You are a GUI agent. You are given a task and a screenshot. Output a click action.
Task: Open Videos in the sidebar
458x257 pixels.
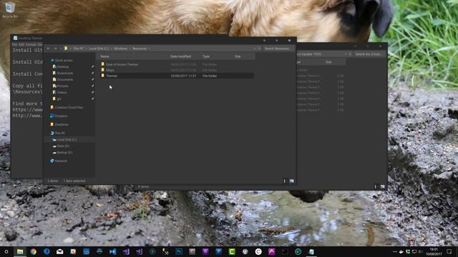tap(62, 92)
